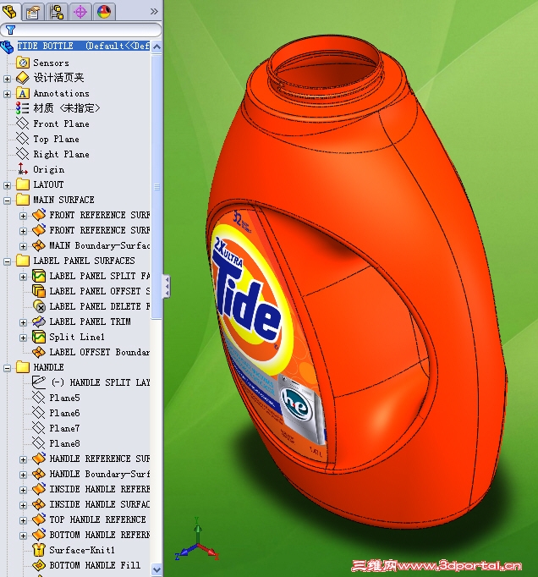
Task: Select Plane5 in the tree
Action: pos(64,398)
